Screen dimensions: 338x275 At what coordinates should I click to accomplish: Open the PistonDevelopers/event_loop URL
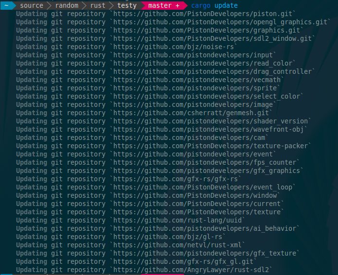pyautogui.click(x=203, y=187)
